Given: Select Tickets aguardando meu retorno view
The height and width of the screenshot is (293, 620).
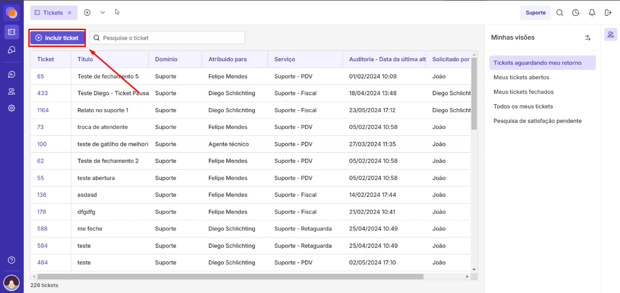Looking at the screenshot, I should tap(542, 63).
